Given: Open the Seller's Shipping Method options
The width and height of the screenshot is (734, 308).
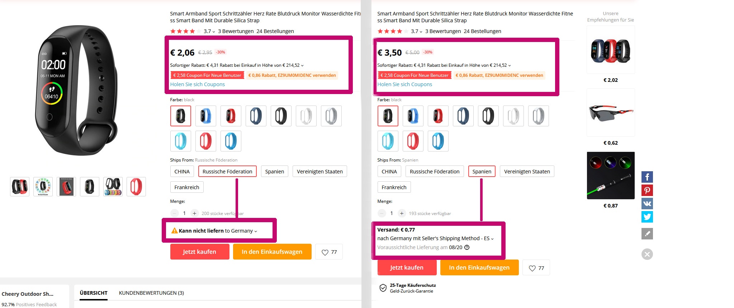Looking at the screenshot, I should pyautogui.click(x=493, y=238).
